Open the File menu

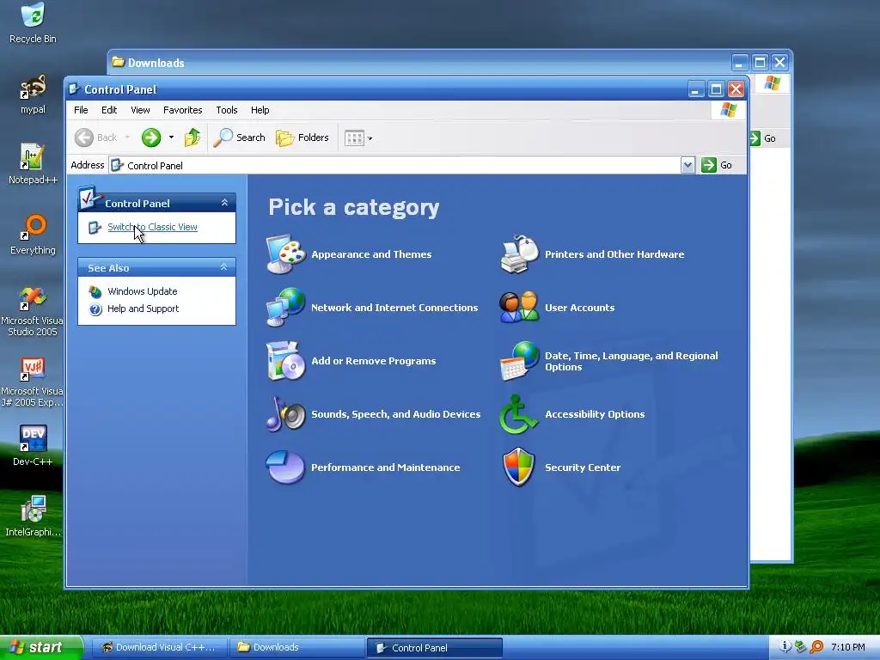[x=81, y=110]
